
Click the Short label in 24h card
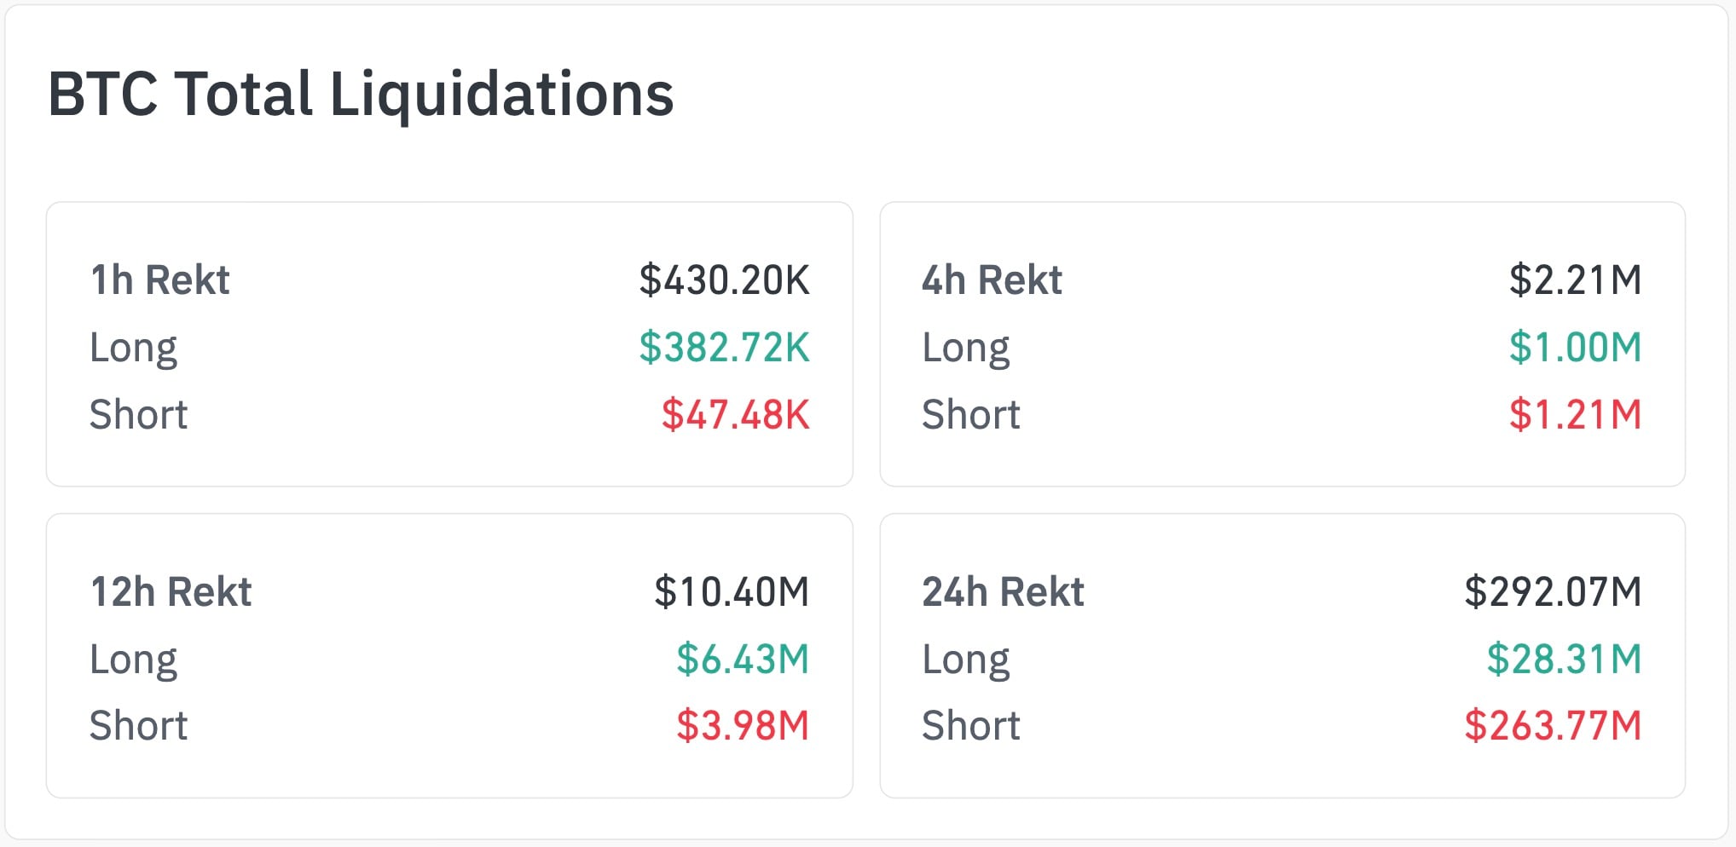tap(970, 726)
